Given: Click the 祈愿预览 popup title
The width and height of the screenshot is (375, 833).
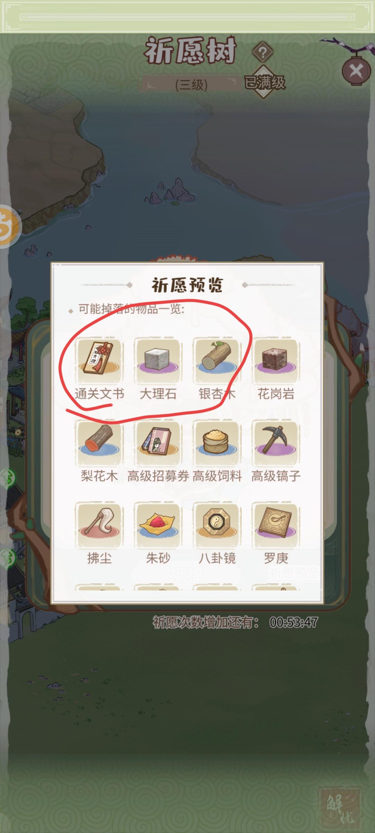Looking at the screenshot, I should click(187, 285).
